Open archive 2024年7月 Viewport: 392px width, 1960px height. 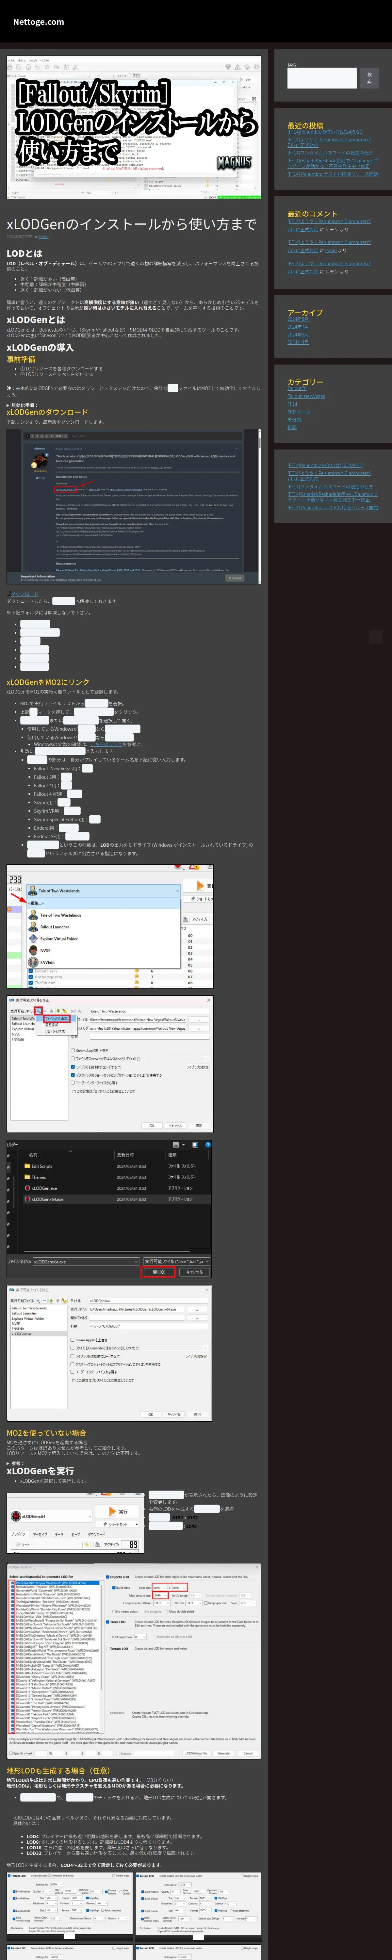click(x=298, y=327)
